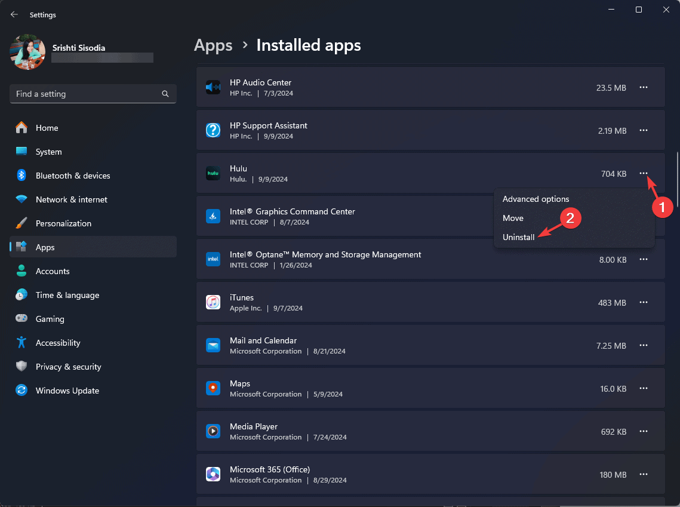680x507 pixels.
Task: Open Accounts settings
Action: 93,271
